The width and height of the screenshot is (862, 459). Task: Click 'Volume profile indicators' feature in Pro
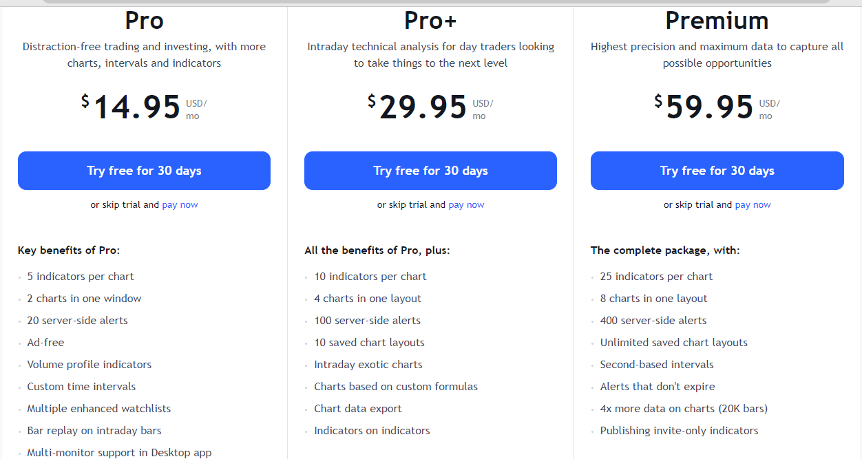(90, 365)
